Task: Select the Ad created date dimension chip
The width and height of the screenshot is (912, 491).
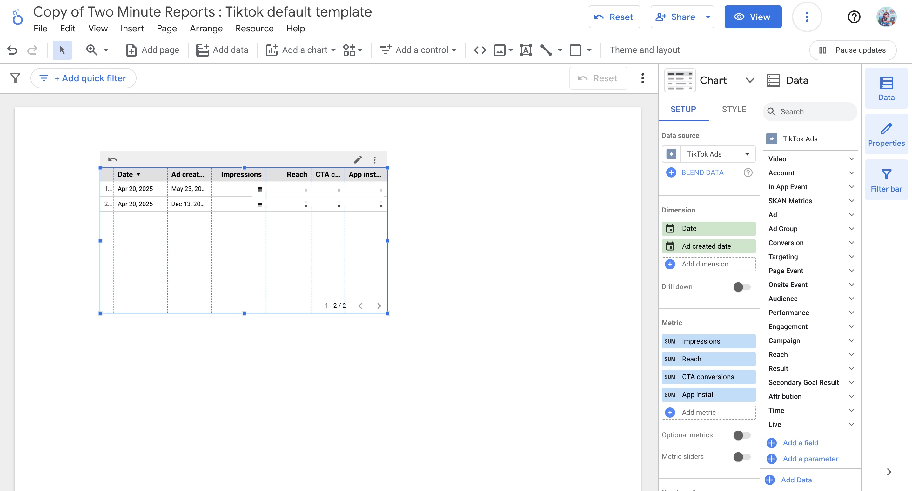Action: pyautogui.click(x=709, y=246)
